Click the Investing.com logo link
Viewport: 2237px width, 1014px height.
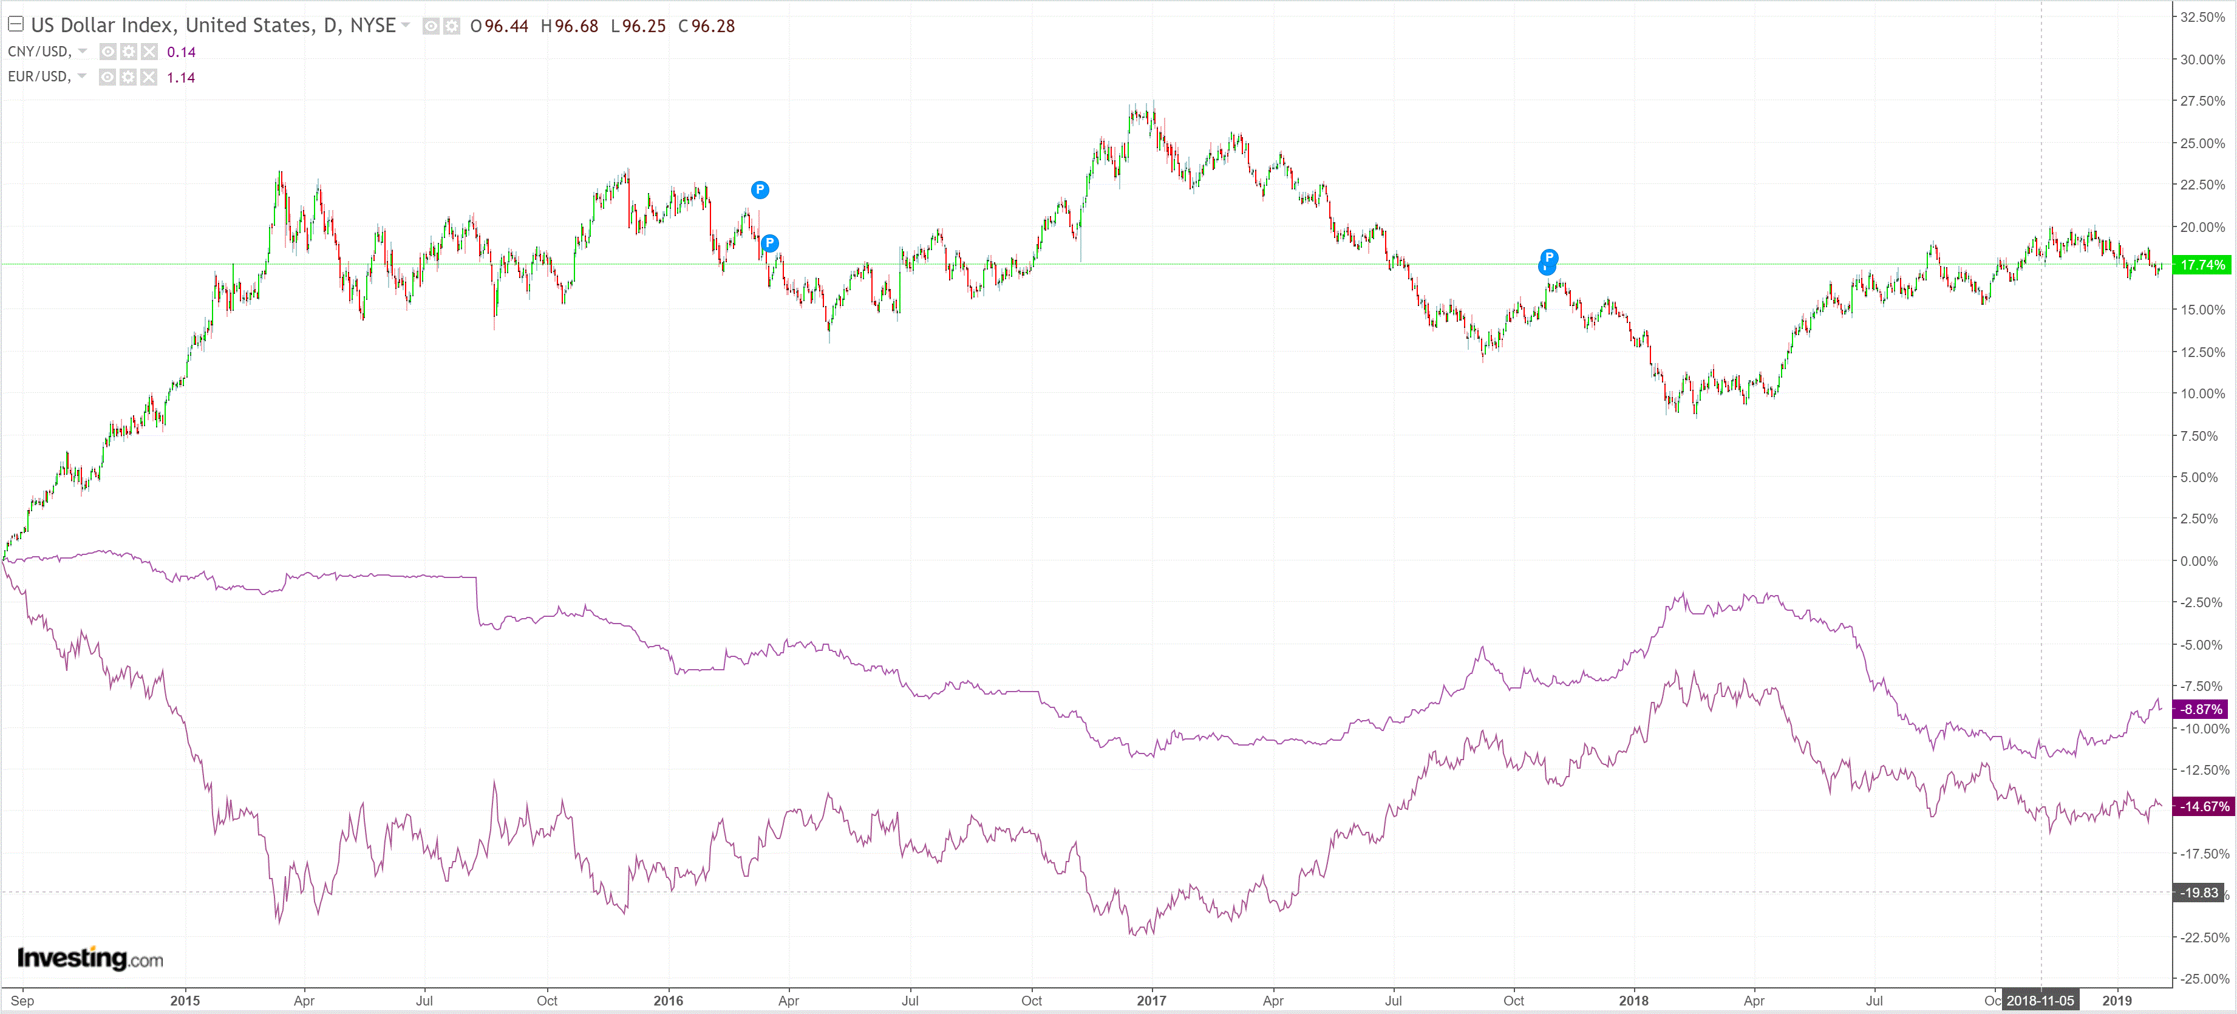pos(90,958)
